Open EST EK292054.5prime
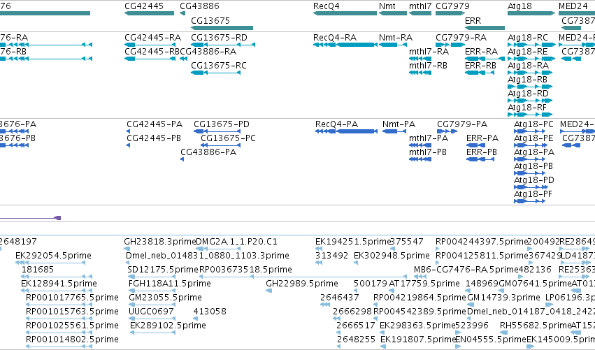The height and width of the screenshot is (350, 595). (x=53, y=256)
